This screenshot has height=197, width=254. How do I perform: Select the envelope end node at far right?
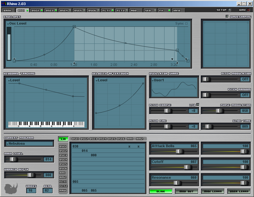(x=188, y=61)
